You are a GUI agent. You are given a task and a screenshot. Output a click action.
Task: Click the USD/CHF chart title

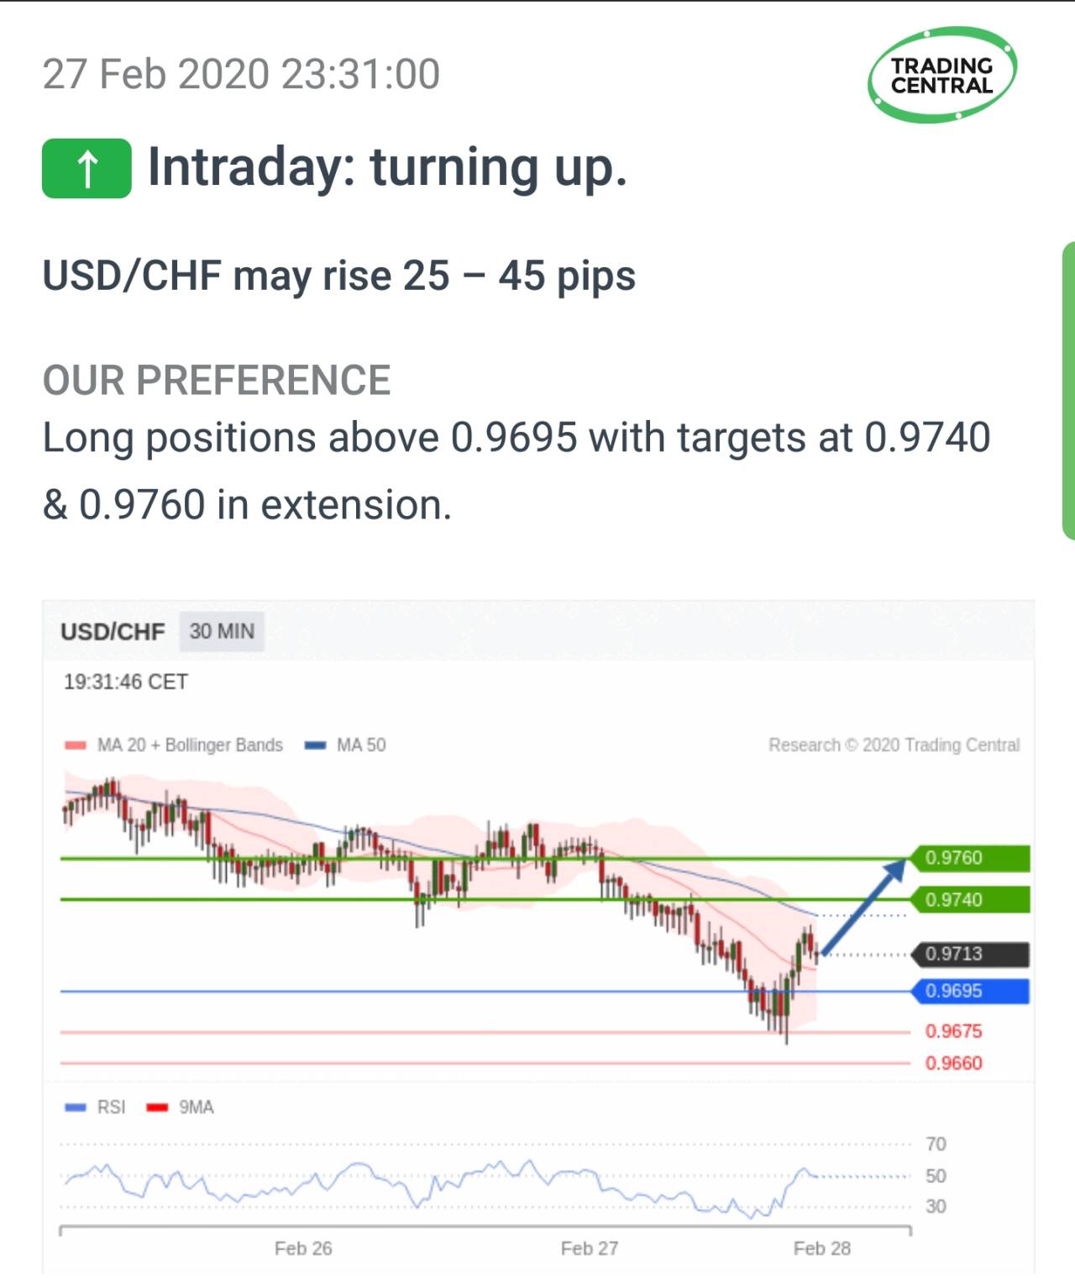[113, 632]
